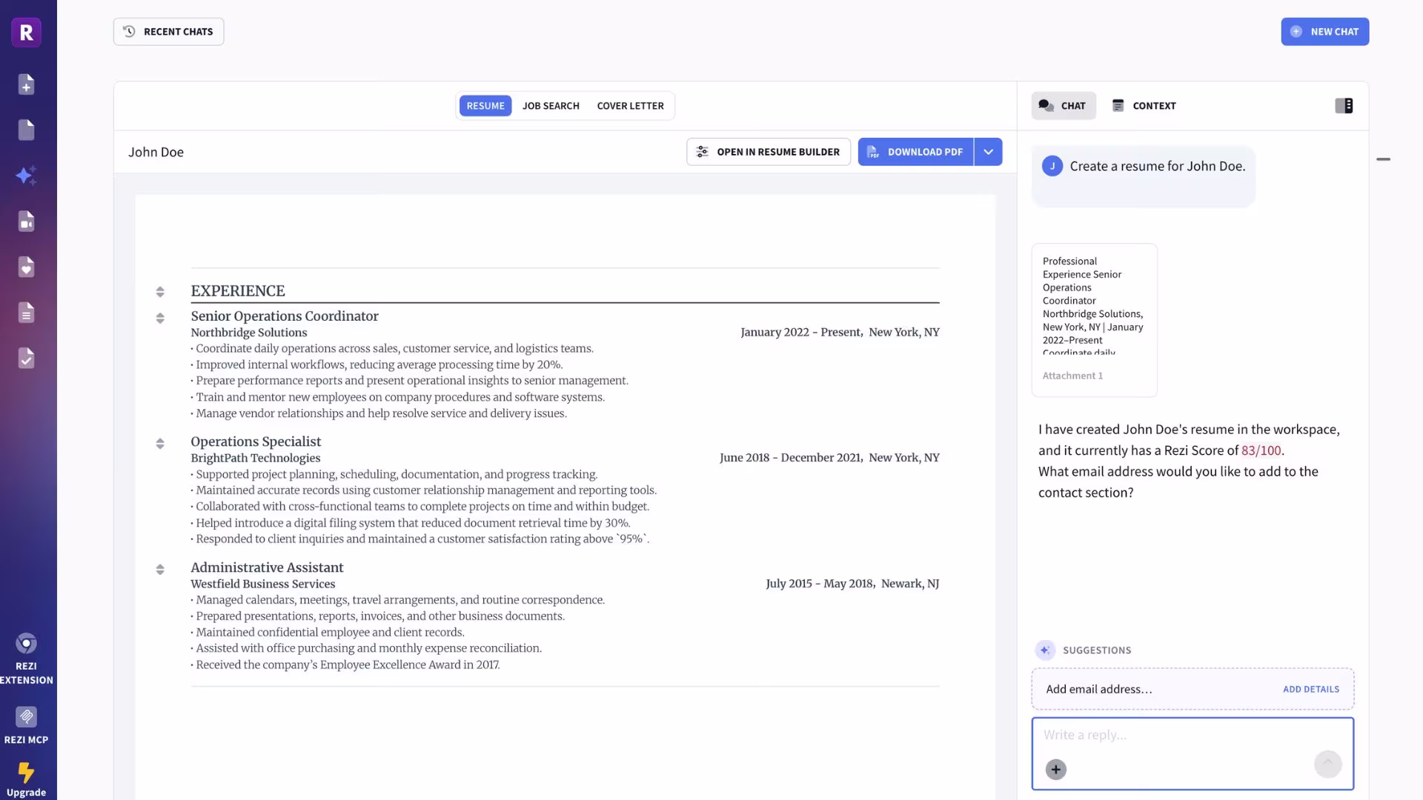Click reorder handle beside Operations Specialist
The height and width of the screenshot is (800, 1423).
160,444
